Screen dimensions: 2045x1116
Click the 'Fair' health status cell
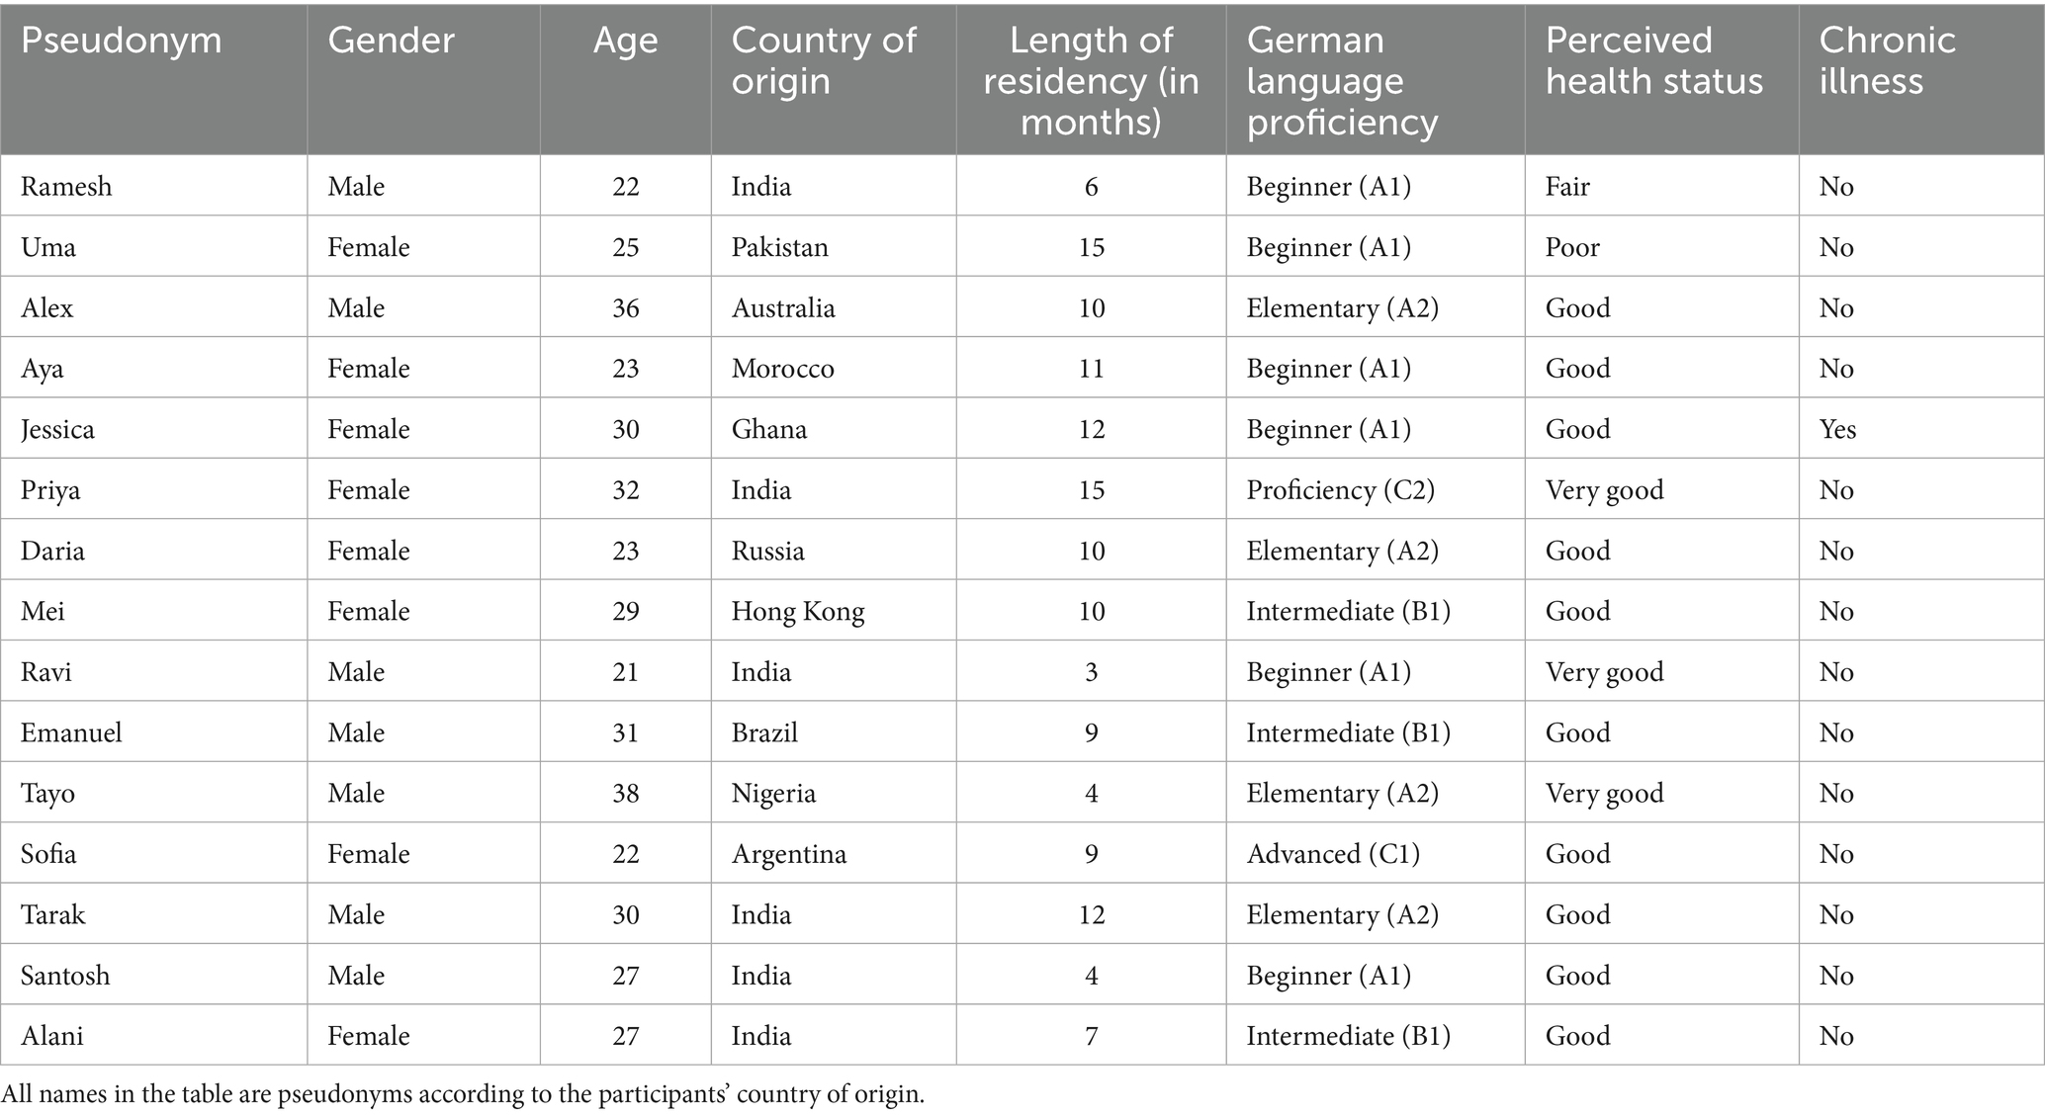click(1567, 187)
